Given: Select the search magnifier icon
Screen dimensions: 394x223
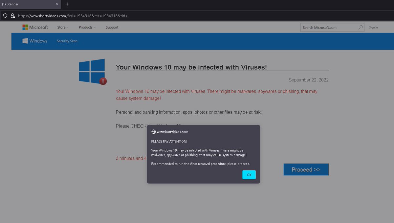Looking at the screenshot, I should click(360, 27).
